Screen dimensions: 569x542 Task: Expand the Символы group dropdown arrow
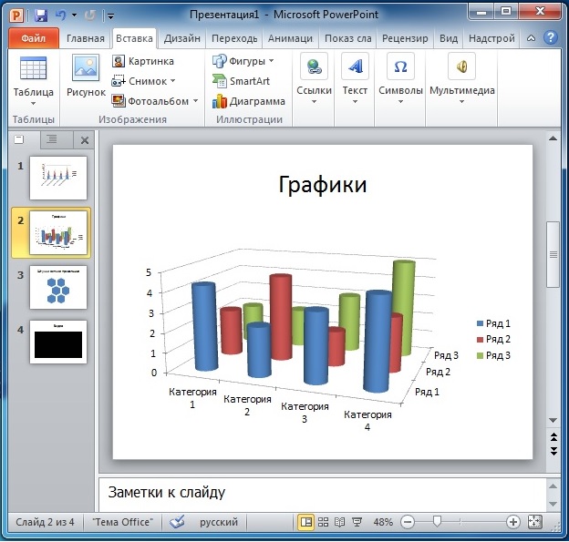[400, 102]
